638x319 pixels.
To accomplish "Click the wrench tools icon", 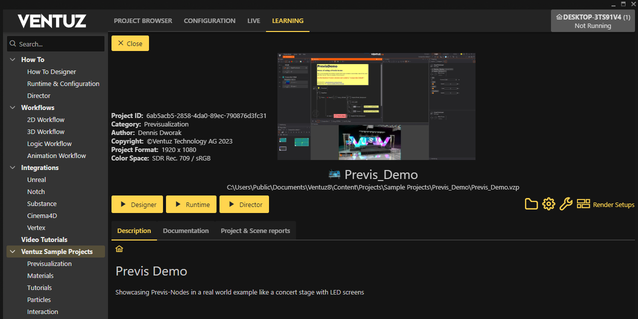I will [565, 204].
